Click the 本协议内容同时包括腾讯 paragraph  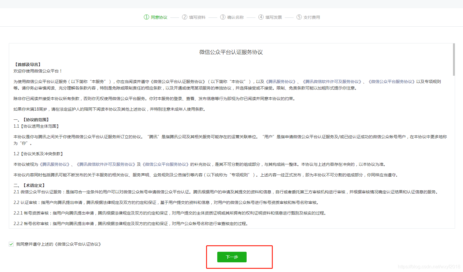click(206, 175)
